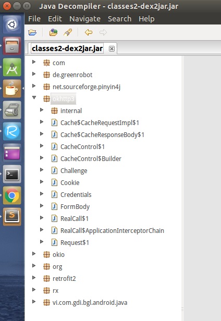Expand the vi.com.gdi.bgl.android.java package arrow

pyautogui.click(x=34, y=302)
